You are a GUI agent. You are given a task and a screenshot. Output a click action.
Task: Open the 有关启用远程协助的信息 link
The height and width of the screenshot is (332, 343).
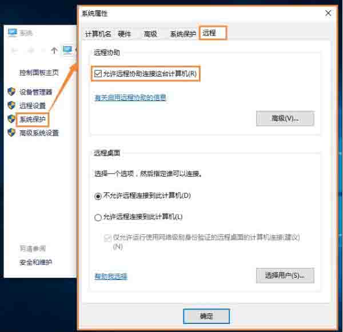(130, 98)
